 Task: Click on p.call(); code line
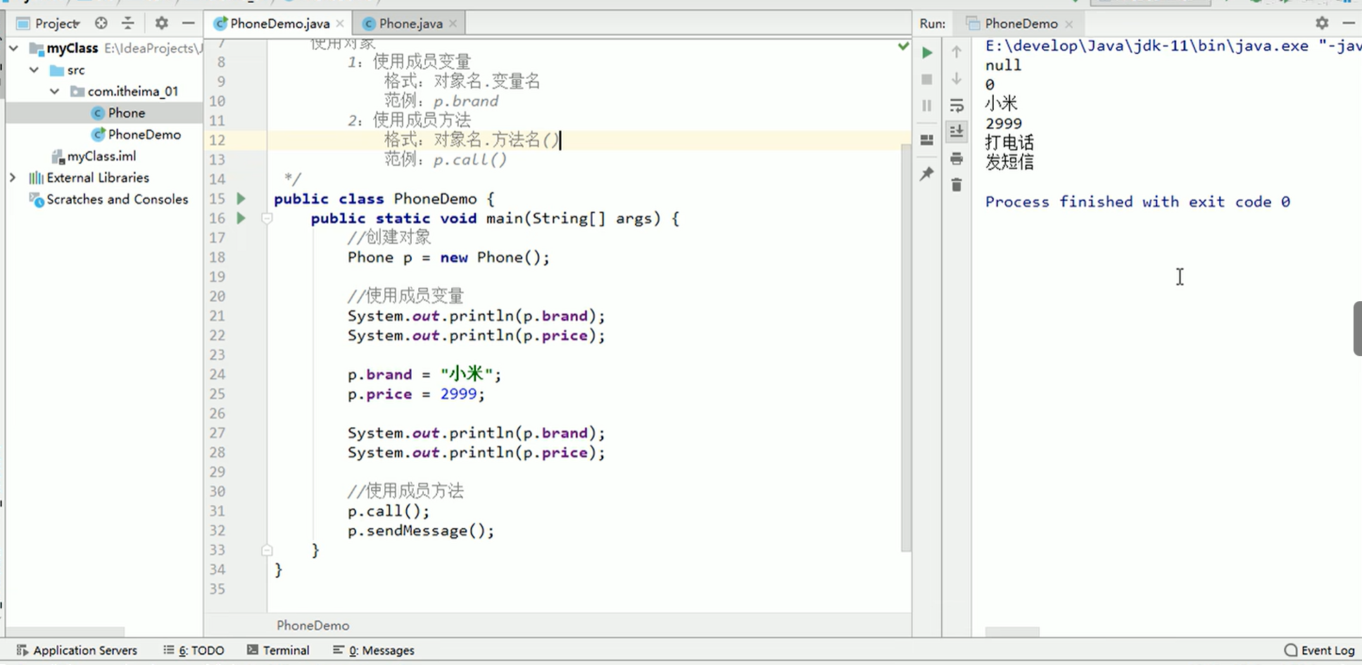point(389,511)
